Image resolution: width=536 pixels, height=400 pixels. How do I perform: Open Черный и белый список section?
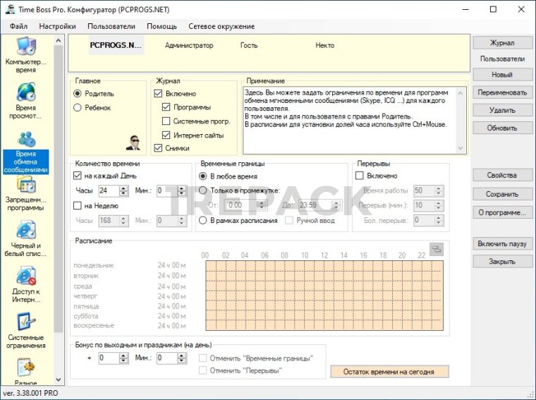tap(26, 238)
